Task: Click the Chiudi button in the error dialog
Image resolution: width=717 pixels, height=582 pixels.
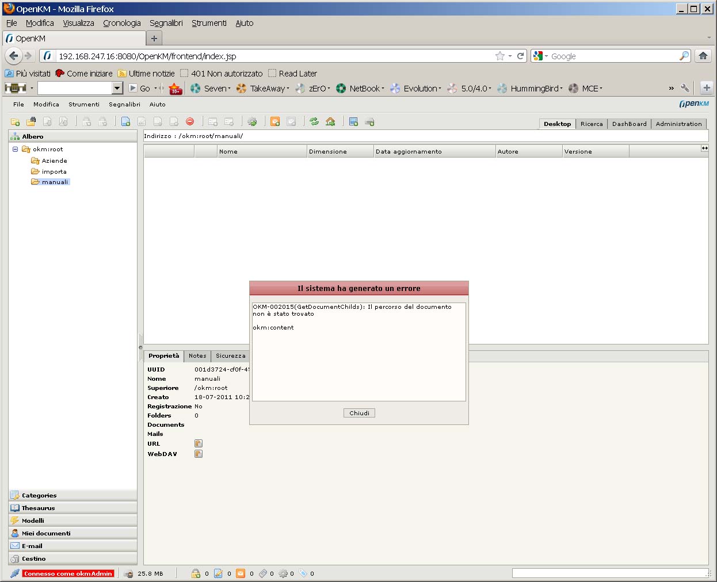Action: coord(358,412)
